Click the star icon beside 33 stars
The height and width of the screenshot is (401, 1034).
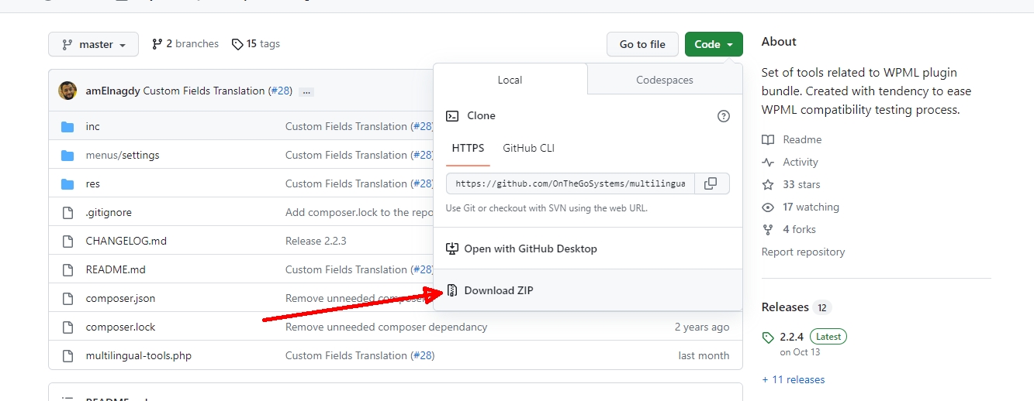click(768, 185)
